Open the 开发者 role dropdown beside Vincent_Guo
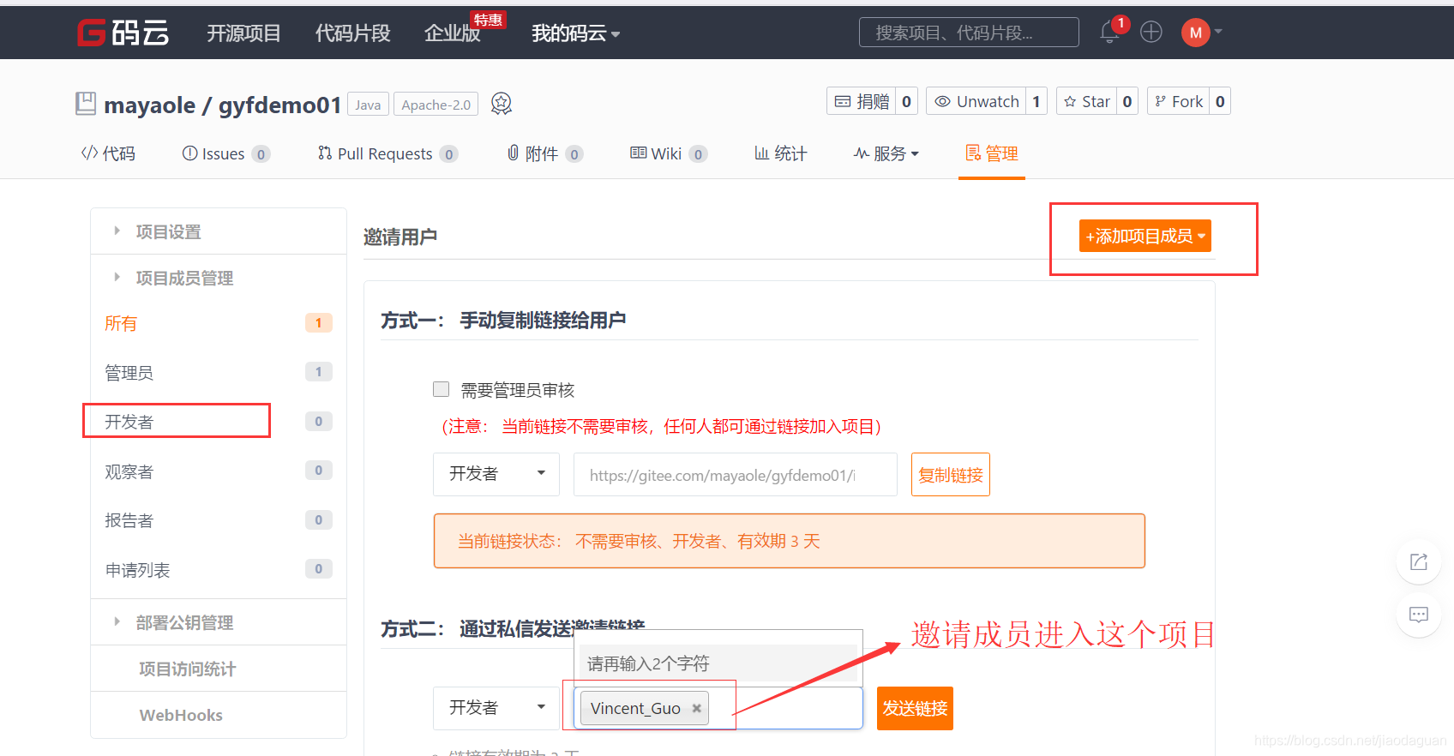Image resolution: width=1454 pixels, height=756 pixels. [496, 708]
